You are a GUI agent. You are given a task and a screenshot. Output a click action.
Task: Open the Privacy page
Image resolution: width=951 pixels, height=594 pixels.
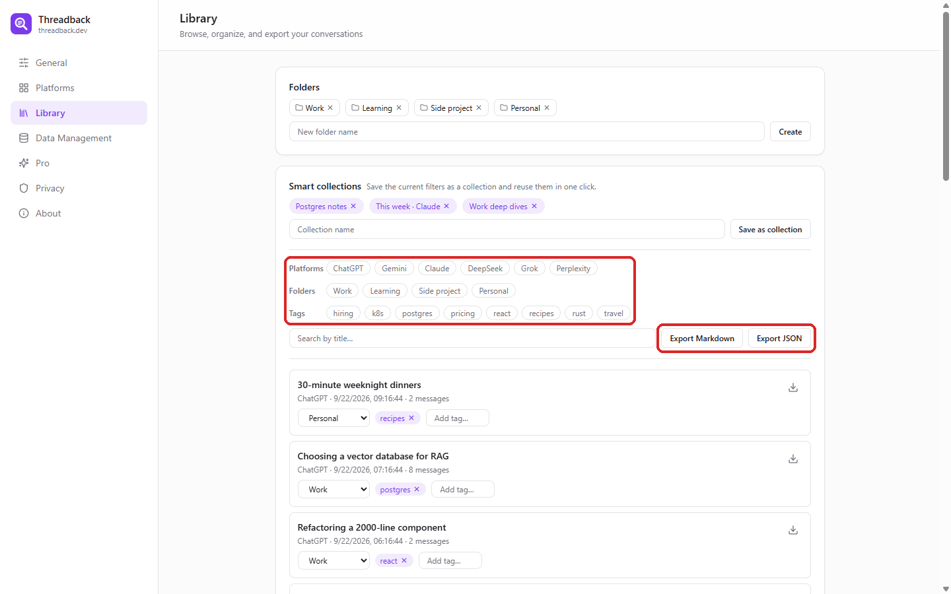(x=79, y=188)
